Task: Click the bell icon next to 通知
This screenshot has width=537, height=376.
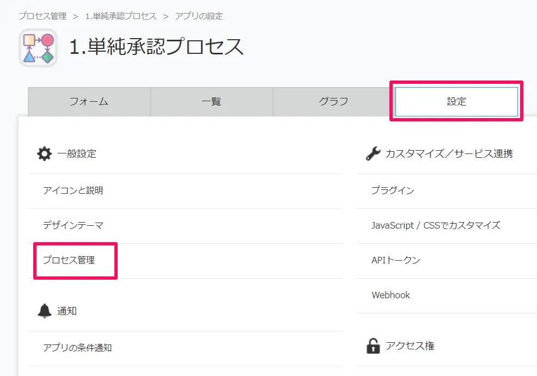Action: pos(45,311)
